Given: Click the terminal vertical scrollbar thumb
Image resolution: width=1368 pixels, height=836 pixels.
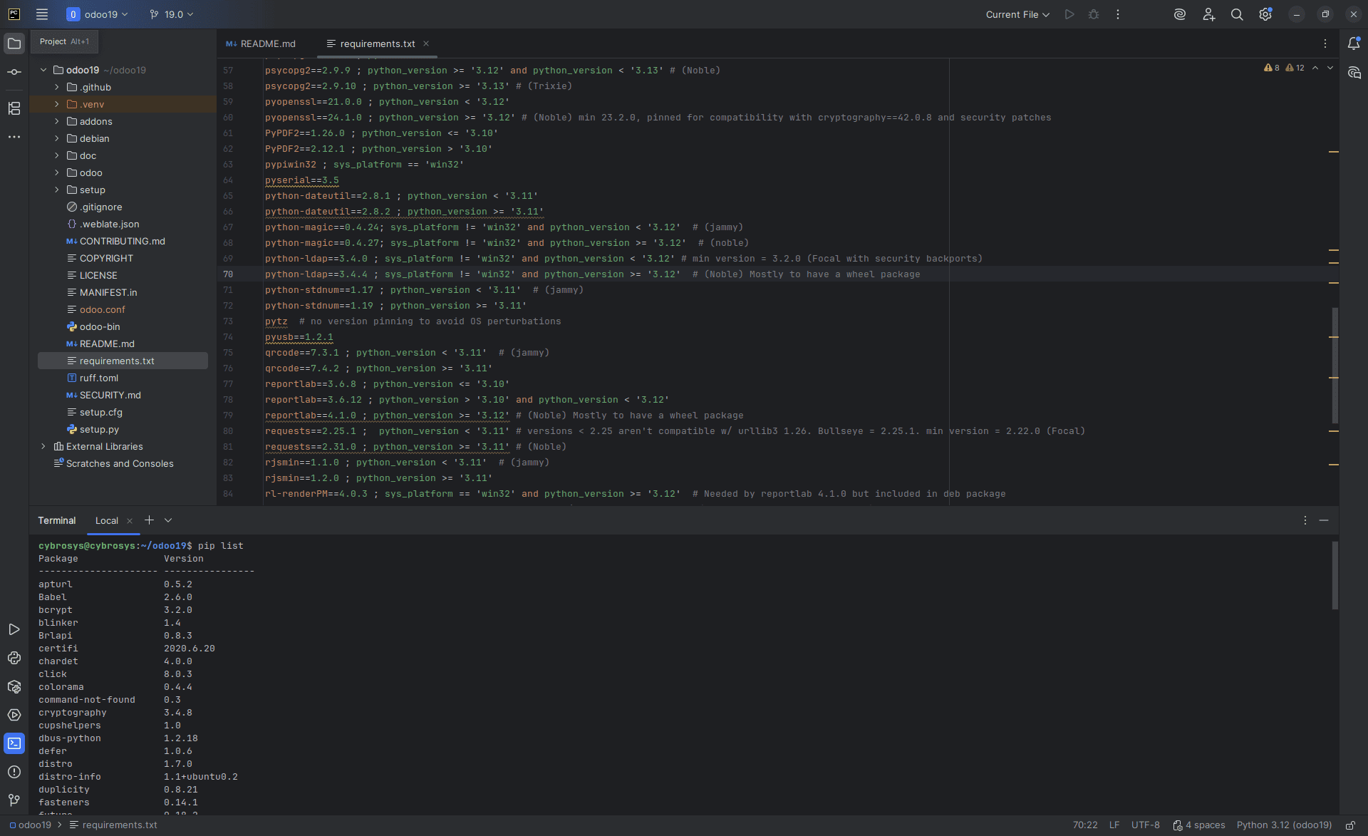Looking at the screenshot, I should coord(1335,576).
